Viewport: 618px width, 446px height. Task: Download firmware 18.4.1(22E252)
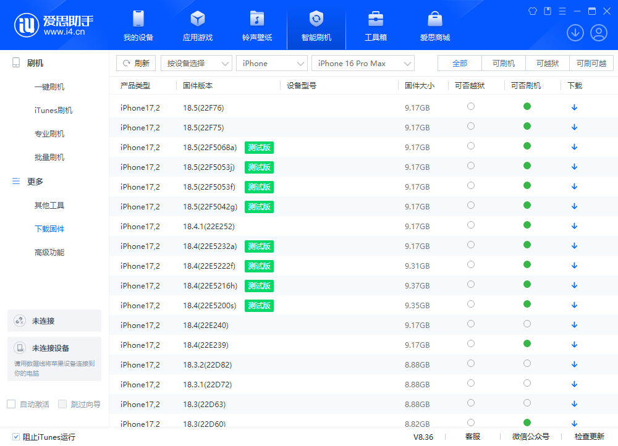(x=574, y=226)
